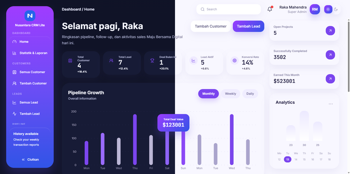Click the Deal Bulan Ini trophy icon

(x=152, y=61)
